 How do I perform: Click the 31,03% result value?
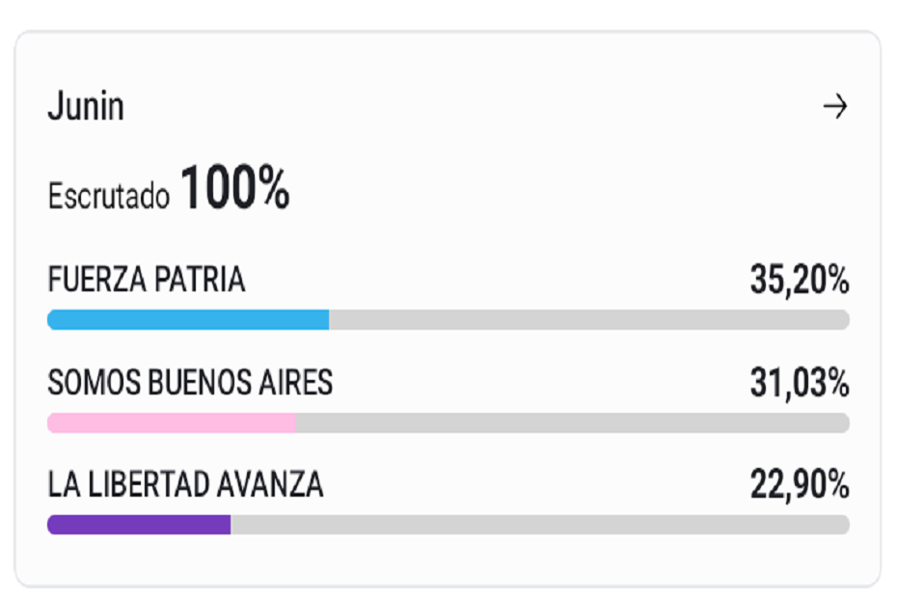coord(800,383)
